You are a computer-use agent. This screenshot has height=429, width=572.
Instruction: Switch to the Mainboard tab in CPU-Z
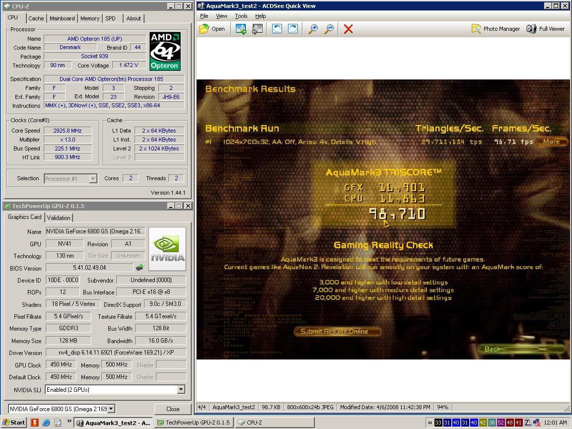[62, 18]
